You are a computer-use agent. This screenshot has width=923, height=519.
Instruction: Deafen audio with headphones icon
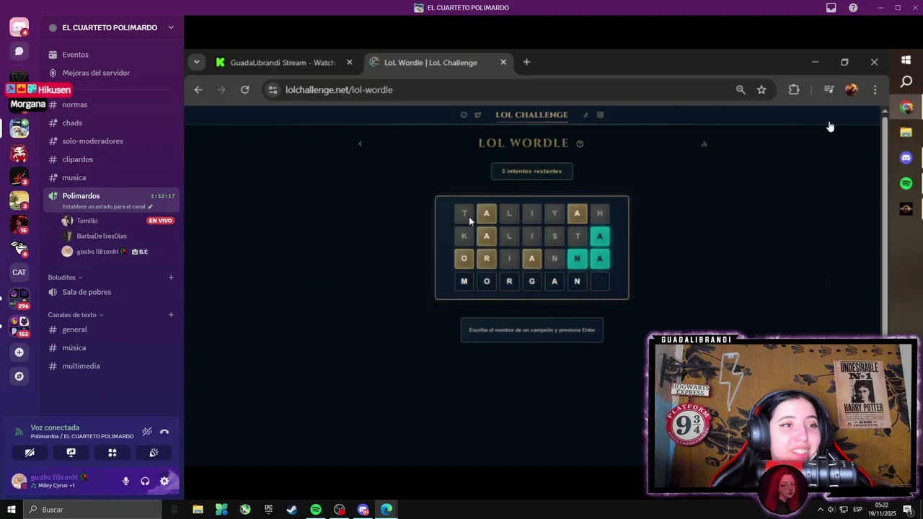click(145, 482)
